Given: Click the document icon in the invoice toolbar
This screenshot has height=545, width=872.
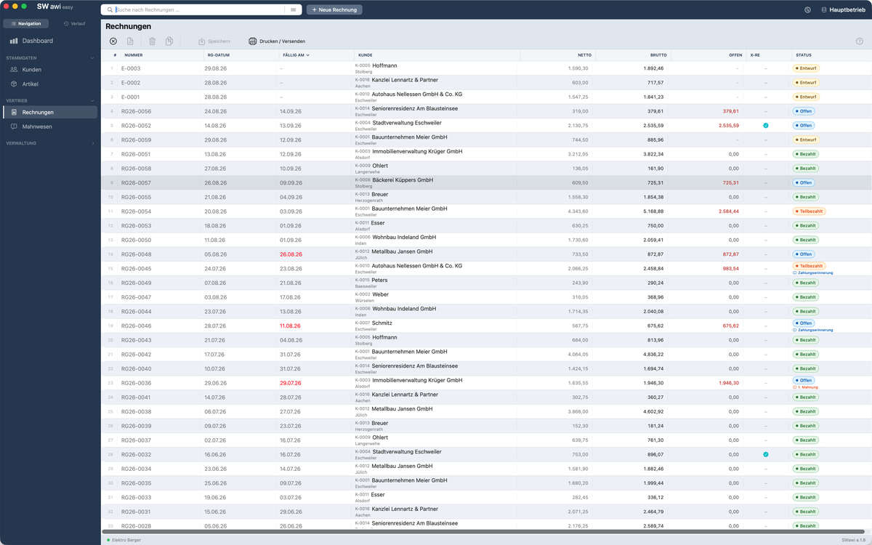Looking at the screenshot, I should 130,41.
